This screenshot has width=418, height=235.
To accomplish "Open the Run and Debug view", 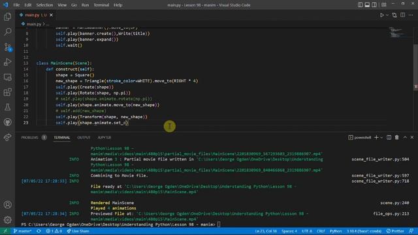I will pos(7,62).
